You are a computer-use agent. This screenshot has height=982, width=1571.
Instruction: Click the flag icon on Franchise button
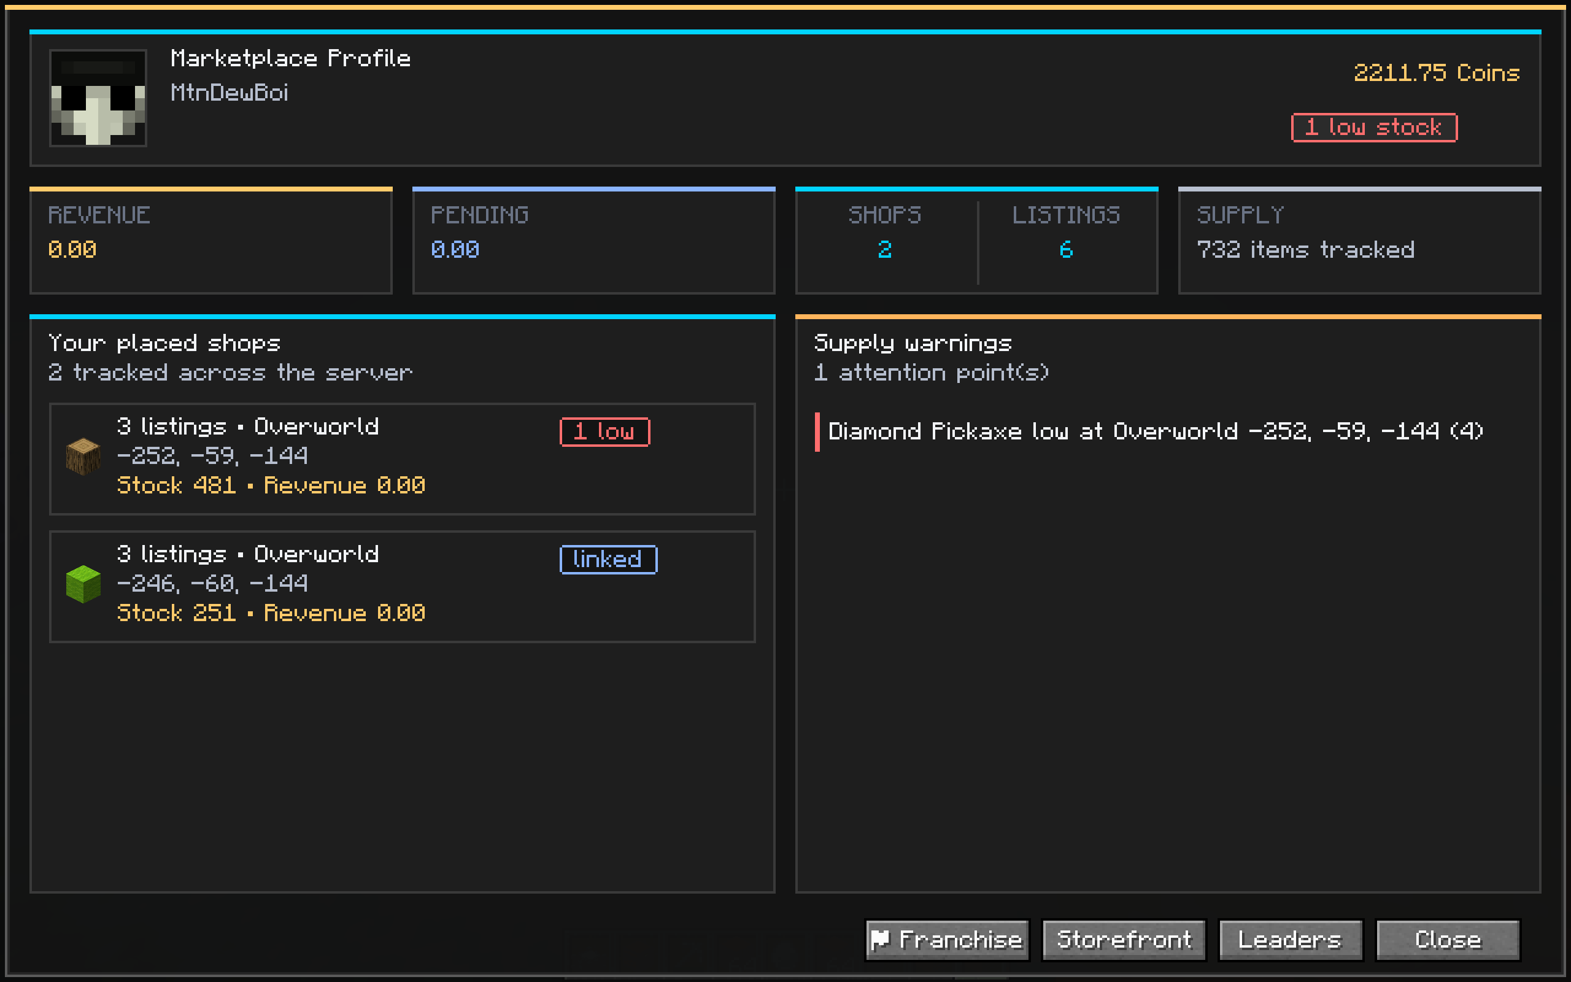tap(880, 939)
